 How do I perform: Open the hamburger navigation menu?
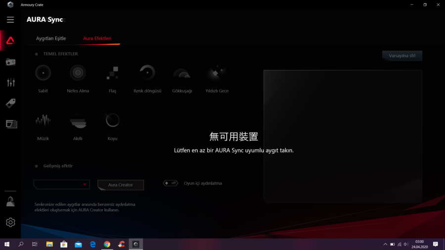pos(10,20)
